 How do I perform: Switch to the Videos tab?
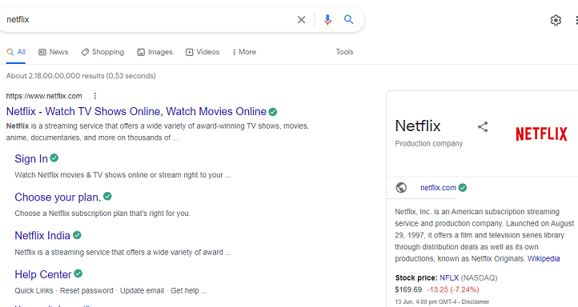[x=203, y=52]
